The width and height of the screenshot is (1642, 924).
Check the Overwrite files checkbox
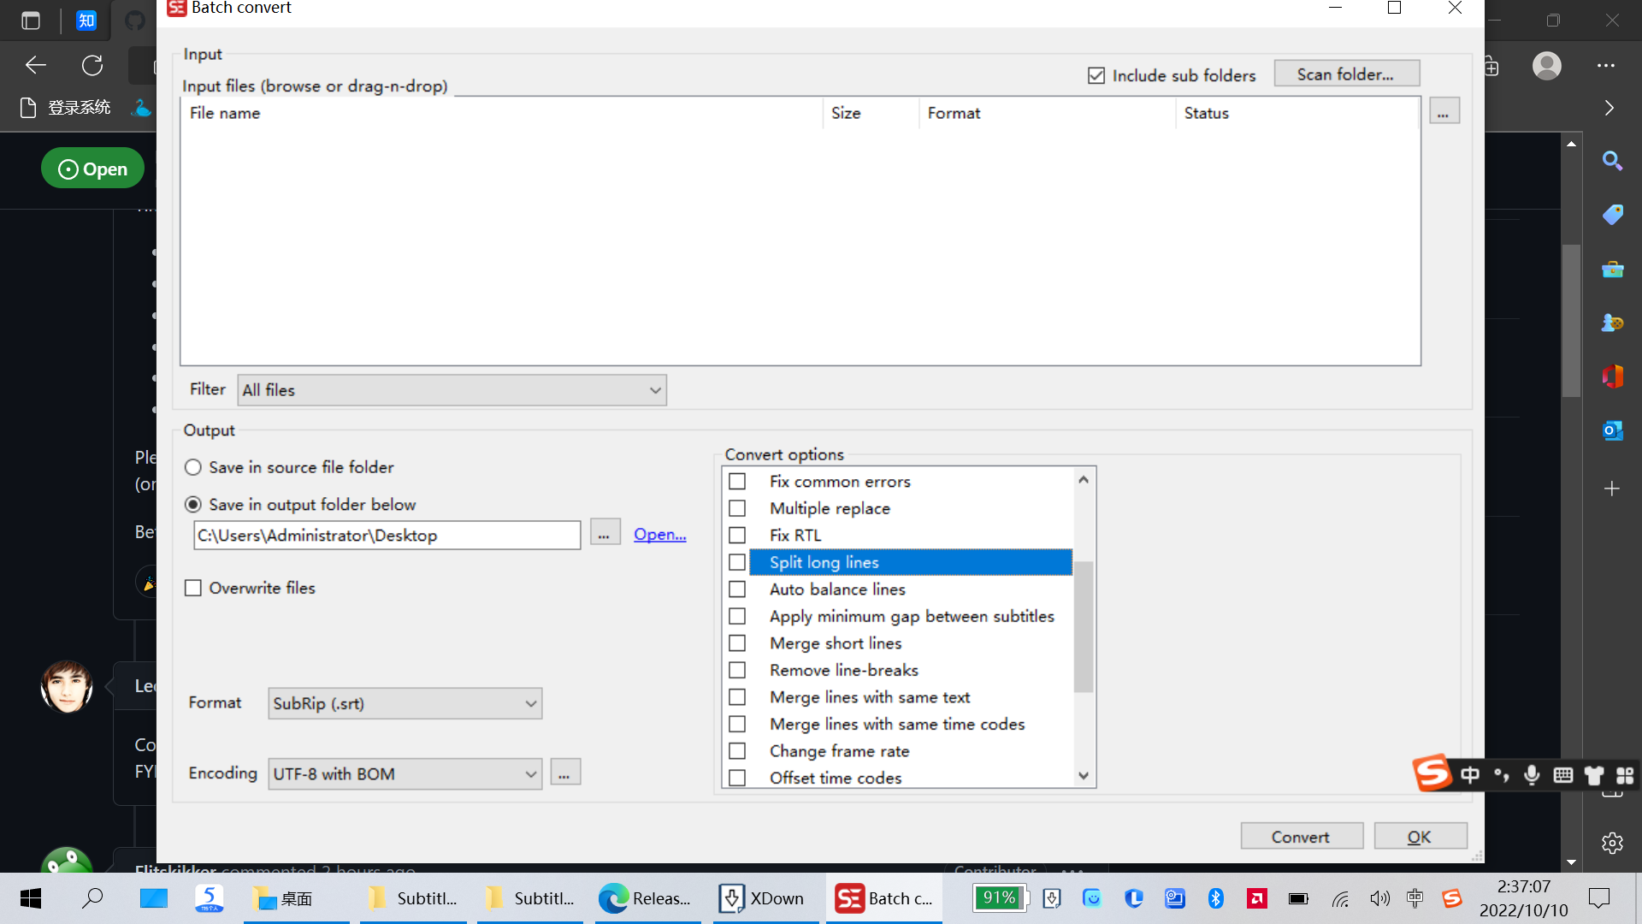[x=192, y=588]
